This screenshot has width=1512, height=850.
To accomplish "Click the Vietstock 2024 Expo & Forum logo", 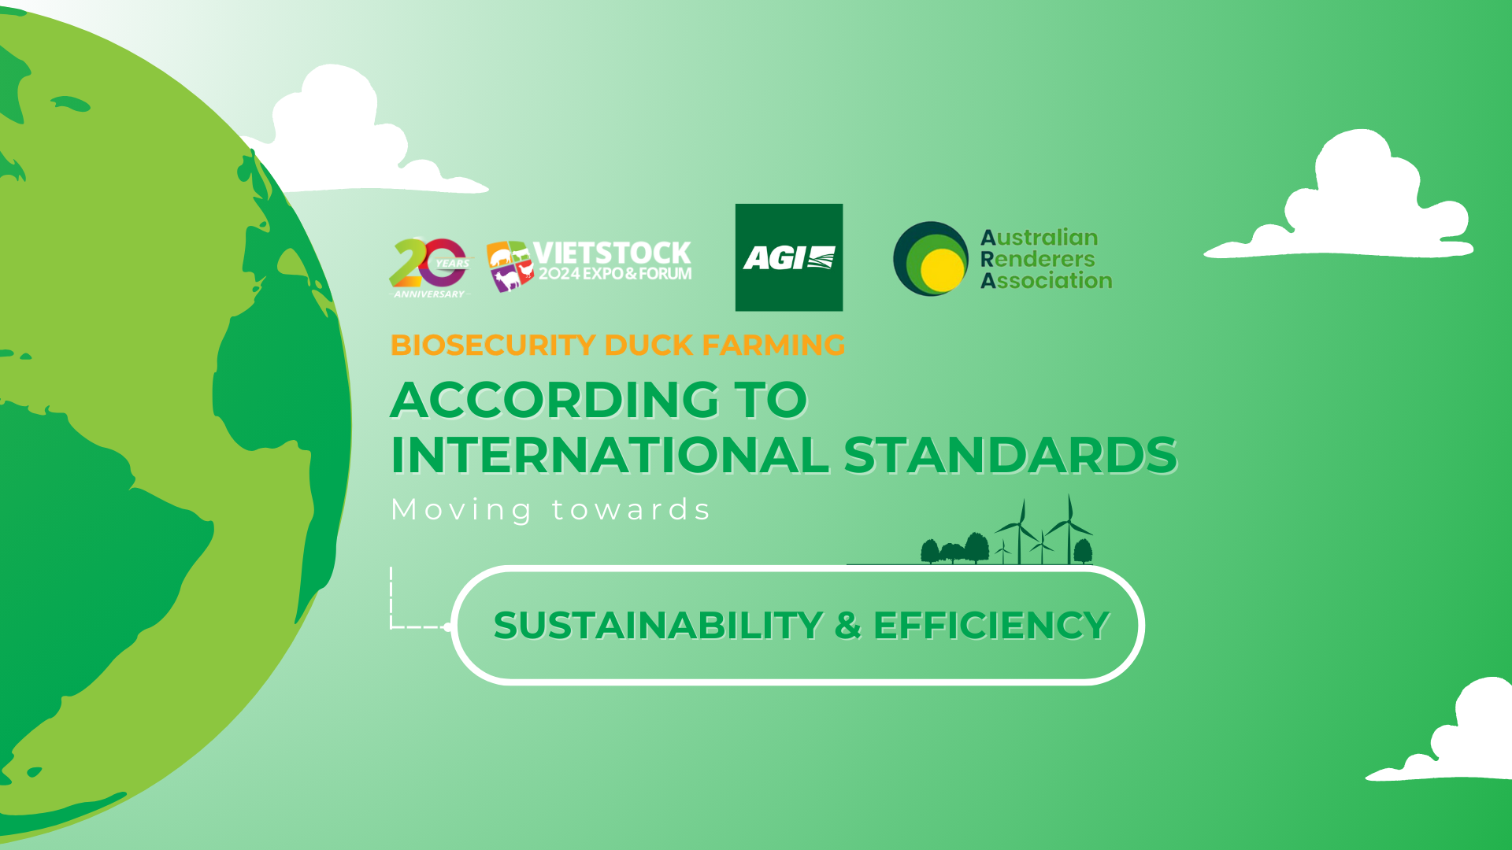I will click(589, 266).
